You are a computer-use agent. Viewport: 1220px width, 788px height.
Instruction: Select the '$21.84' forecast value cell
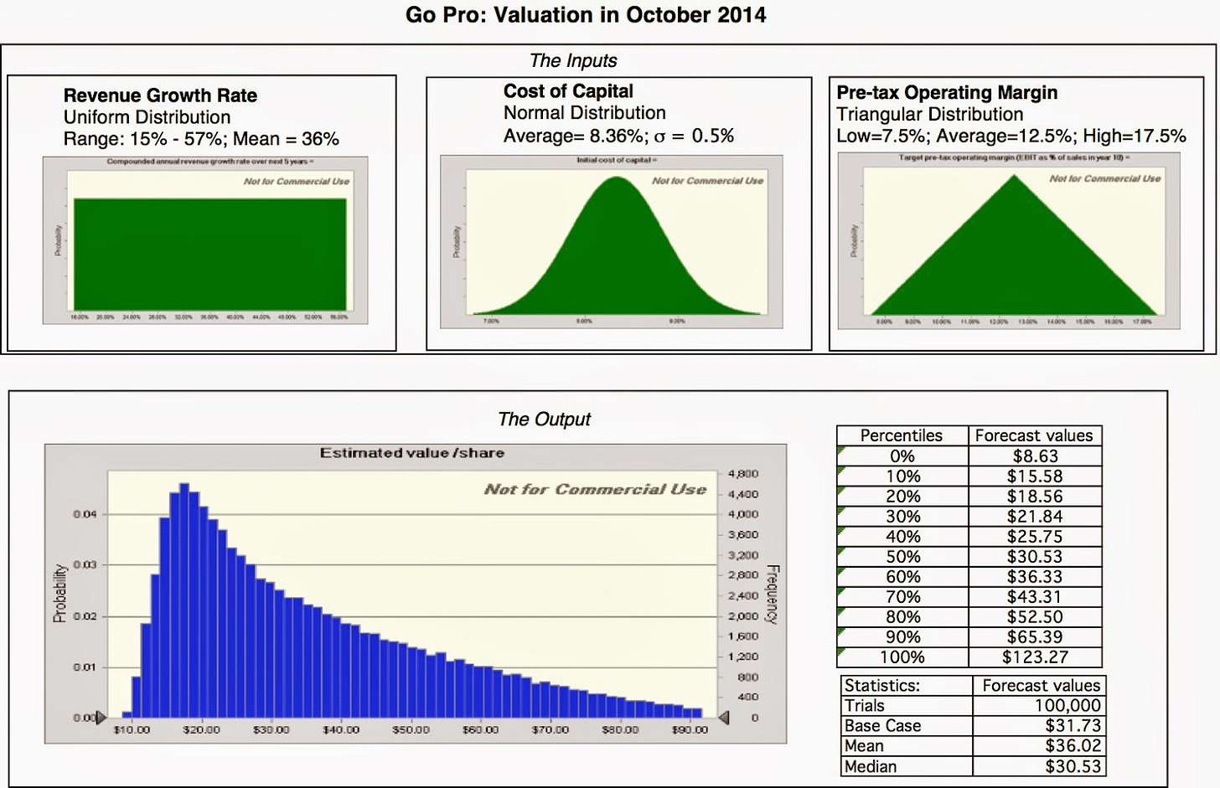coord(1035,516)
